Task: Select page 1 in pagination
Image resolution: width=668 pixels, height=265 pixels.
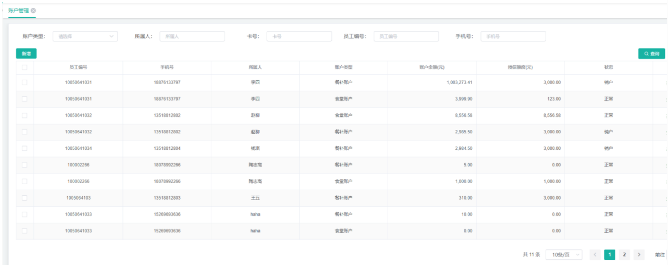Action: (610, 255)
